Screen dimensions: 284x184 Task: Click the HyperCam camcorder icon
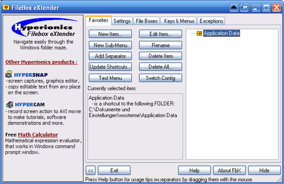pyautogui.click(x=9, y=104)
